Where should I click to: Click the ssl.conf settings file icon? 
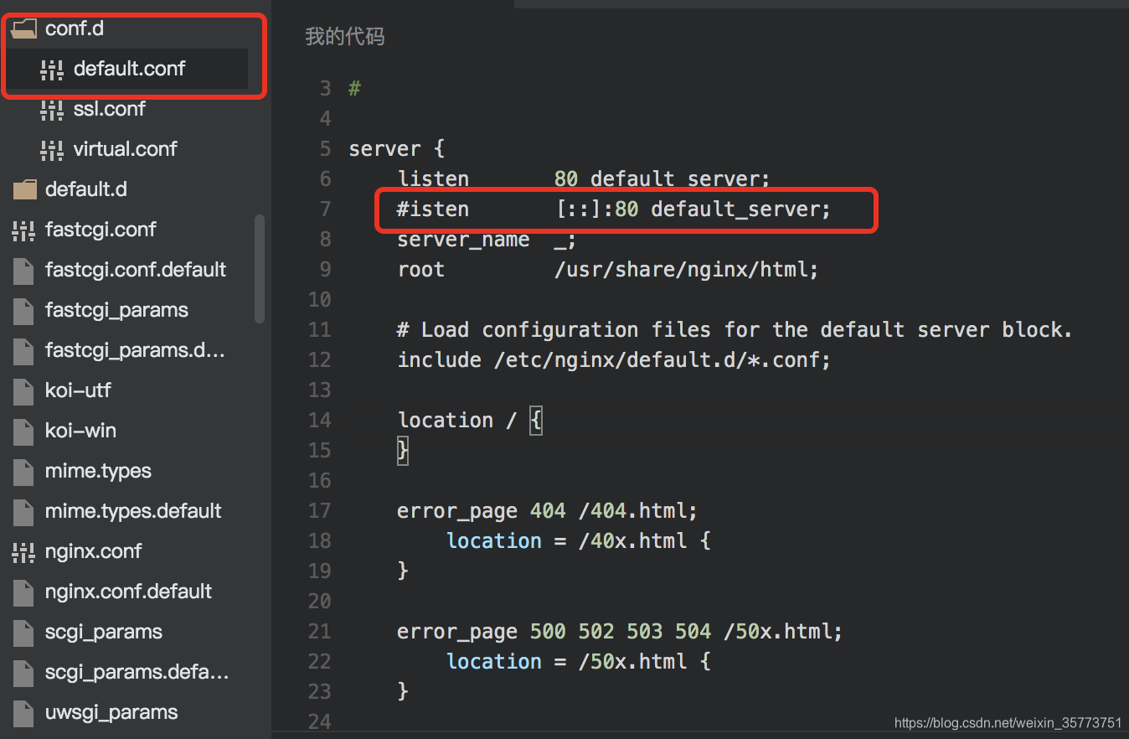coord(52,109)
